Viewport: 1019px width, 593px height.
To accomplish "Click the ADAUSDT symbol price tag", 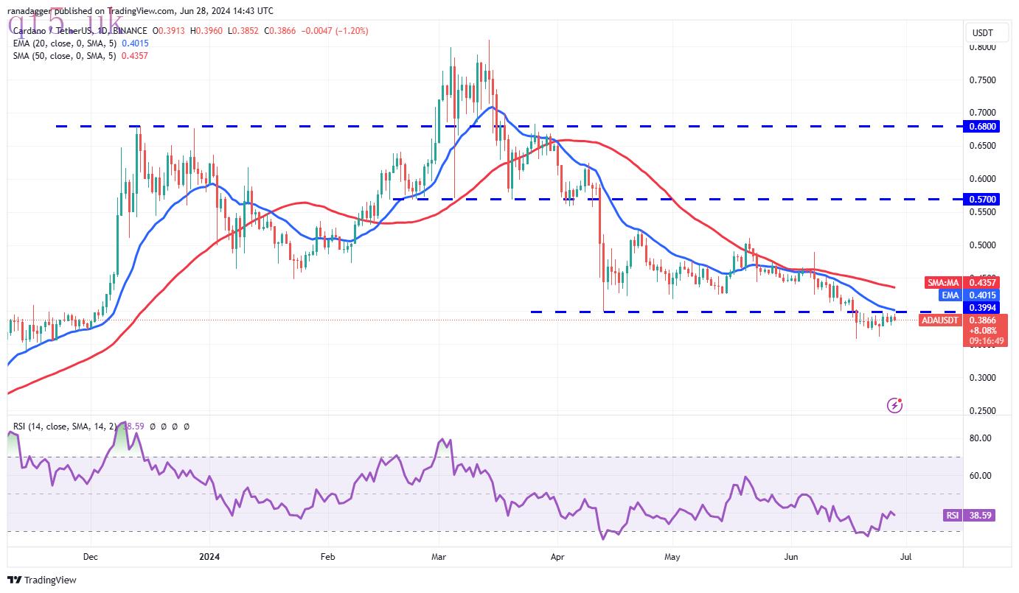I will coord(942,320).
